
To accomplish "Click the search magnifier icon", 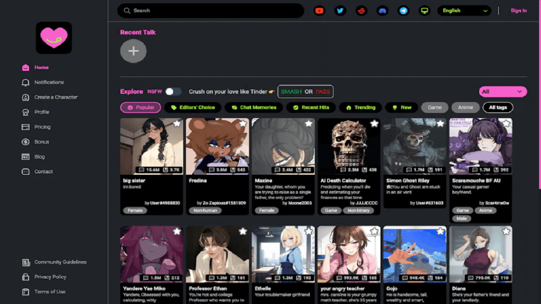I will (x=127, y=11).
